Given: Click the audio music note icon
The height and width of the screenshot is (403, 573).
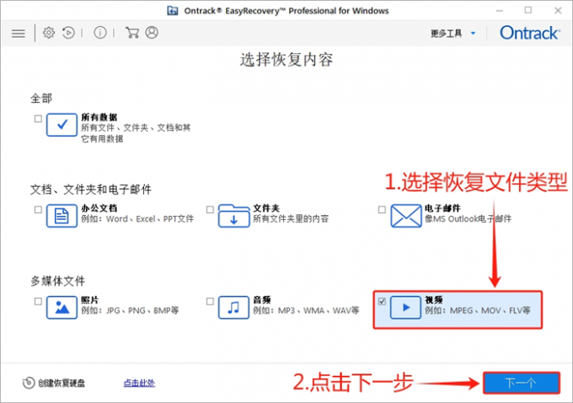Looking at the screenshot, I should pos(234,308).
